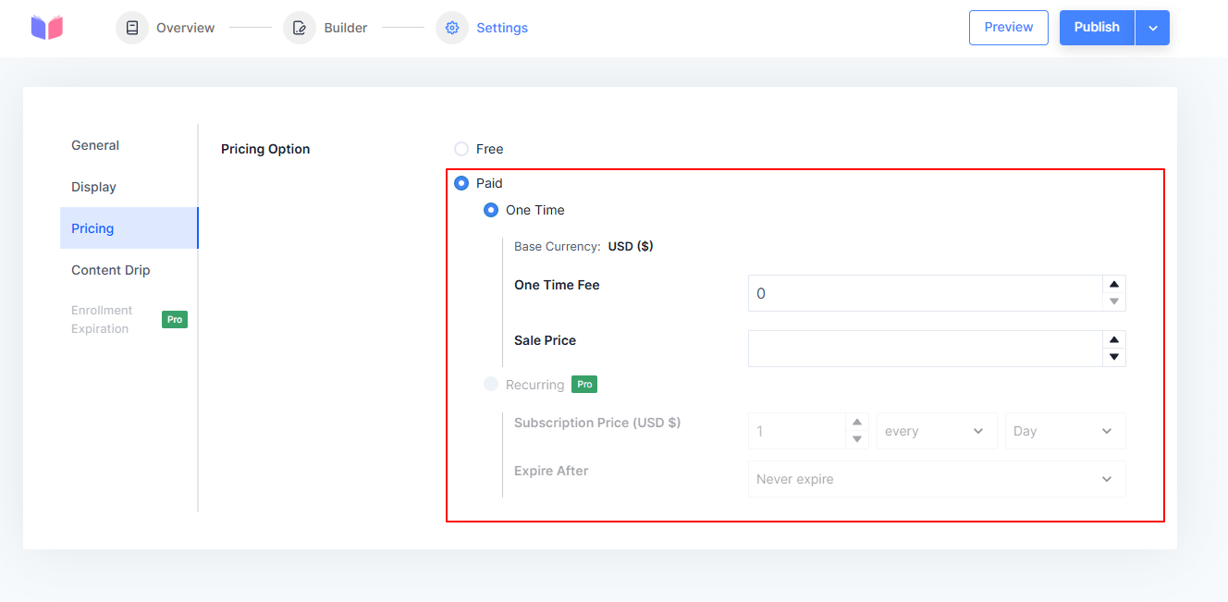Open the Day period dropdown
The image size is (1228, 602).
click(1065, 431)
